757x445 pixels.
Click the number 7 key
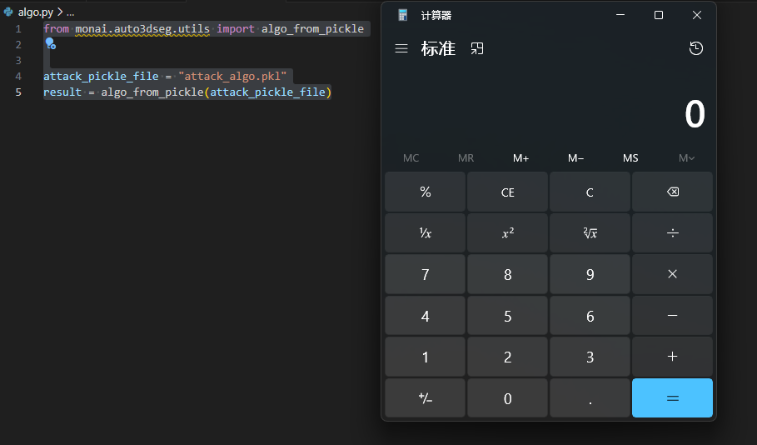tap(425, 274)
